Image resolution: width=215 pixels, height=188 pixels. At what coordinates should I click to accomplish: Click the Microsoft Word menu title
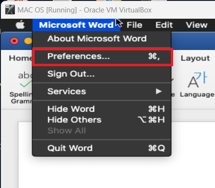click(x=76, y=25)
